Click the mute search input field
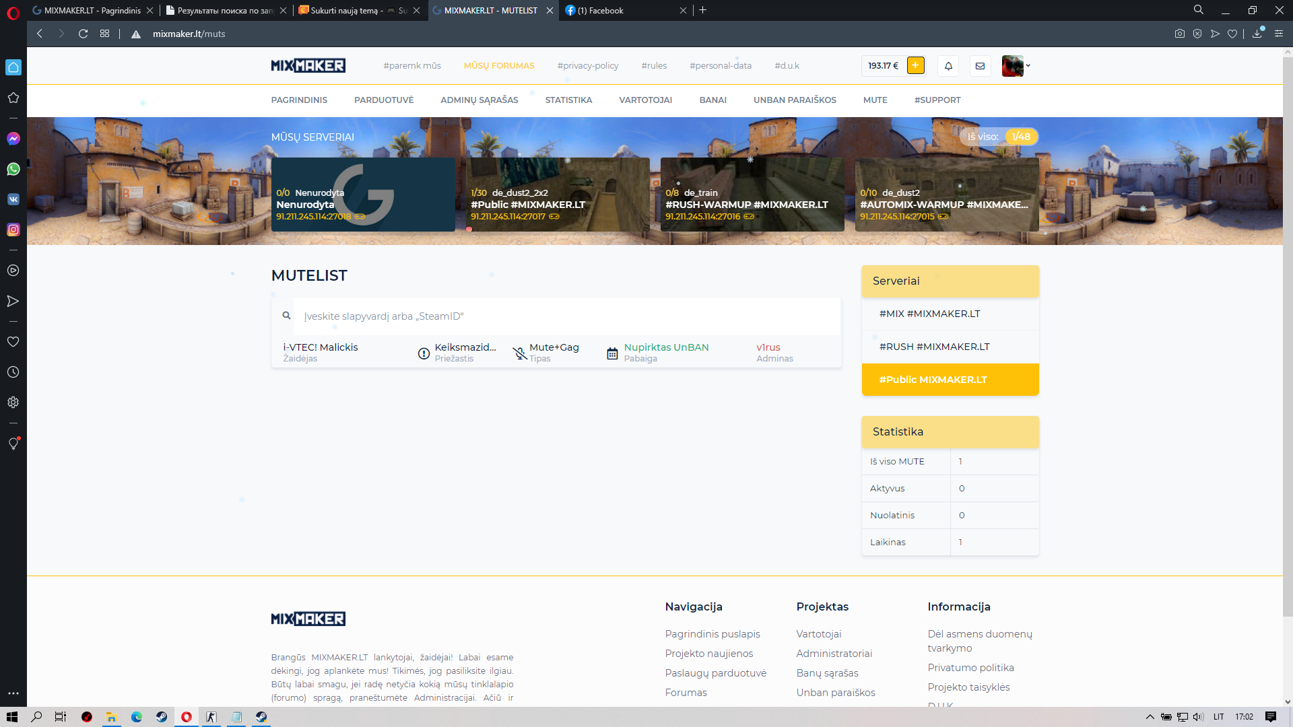 click(x=566, y=316)
